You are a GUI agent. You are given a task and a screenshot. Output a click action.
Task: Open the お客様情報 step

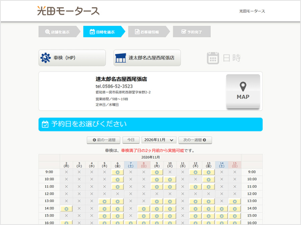click(149, 32)
